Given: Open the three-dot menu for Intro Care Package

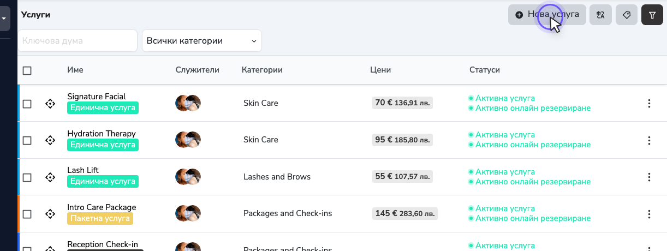Looking at the screenshot, I should click(649, 214).
